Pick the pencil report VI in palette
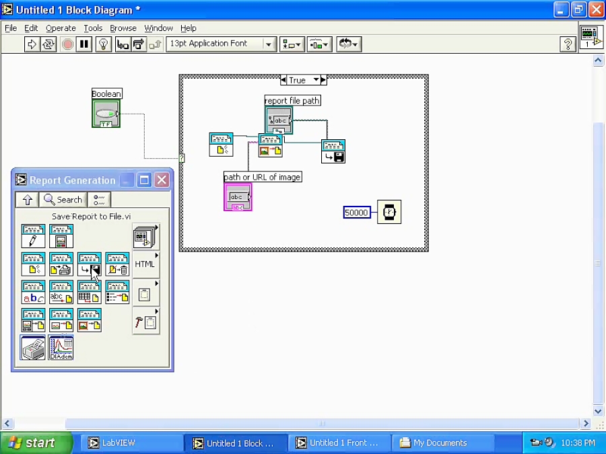Viewport: 606px width, 454px height. coord(33,236)
